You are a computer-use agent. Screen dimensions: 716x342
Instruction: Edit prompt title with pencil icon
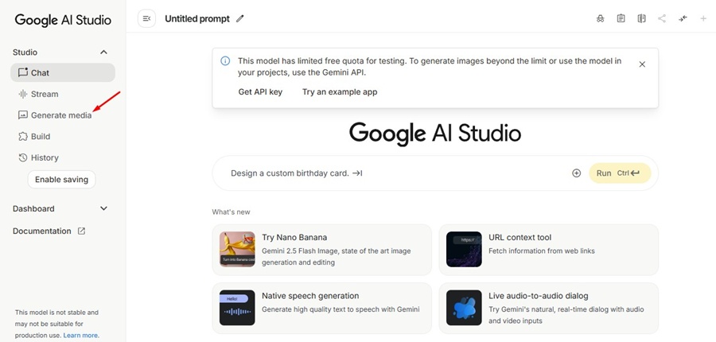[240, 19]
